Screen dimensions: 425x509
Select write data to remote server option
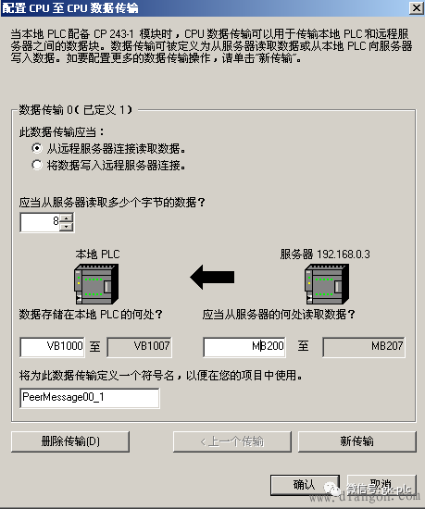37,166
